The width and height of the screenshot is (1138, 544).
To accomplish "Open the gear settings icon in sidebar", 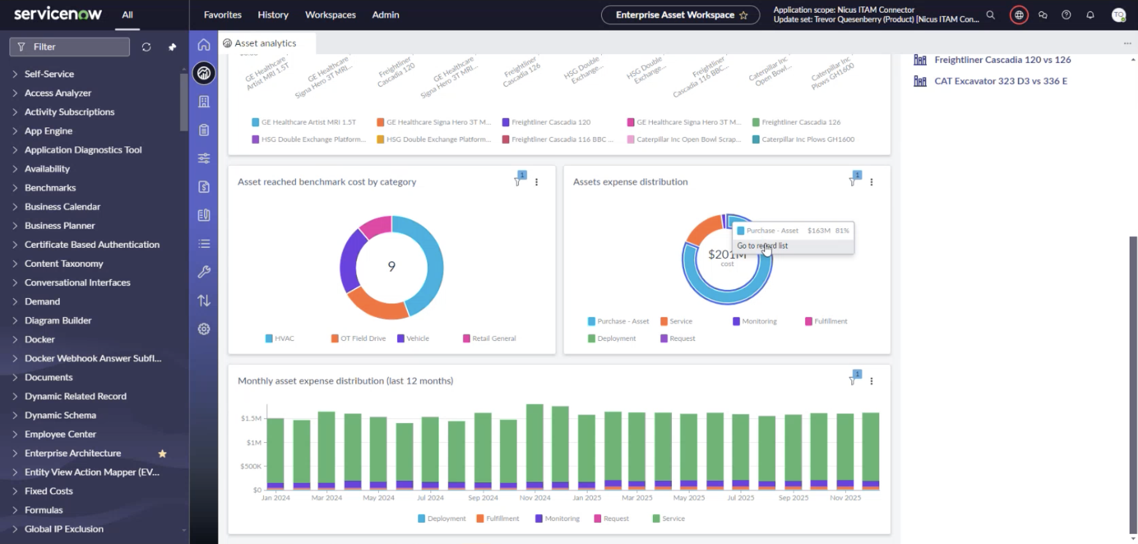I will tap(204, 329).
